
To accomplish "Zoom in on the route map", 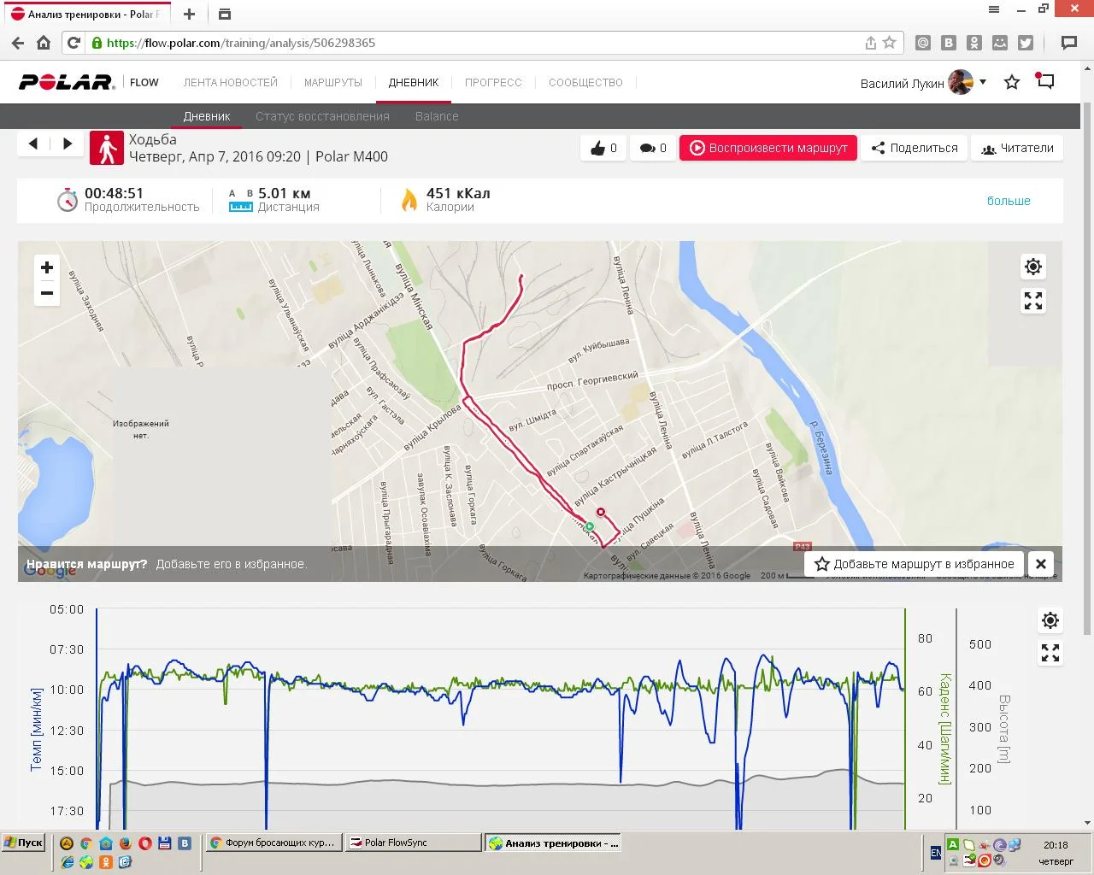I will 47,267.
